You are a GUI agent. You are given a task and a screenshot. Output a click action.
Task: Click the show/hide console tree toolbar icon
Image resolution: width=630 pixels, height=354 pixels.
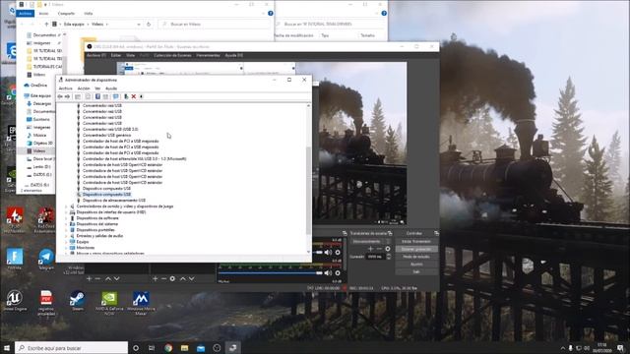78,96
